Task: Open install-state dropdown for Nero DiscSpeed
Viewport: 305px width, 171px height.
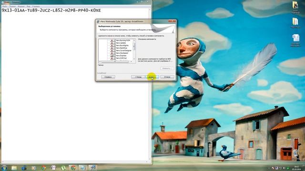Action: [x=112, y=53]
